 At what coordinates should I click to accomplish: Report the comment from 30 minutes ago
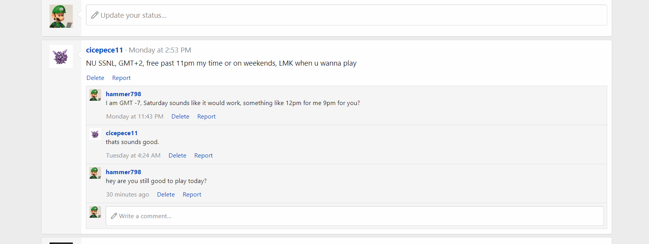[x=192, y=194]
